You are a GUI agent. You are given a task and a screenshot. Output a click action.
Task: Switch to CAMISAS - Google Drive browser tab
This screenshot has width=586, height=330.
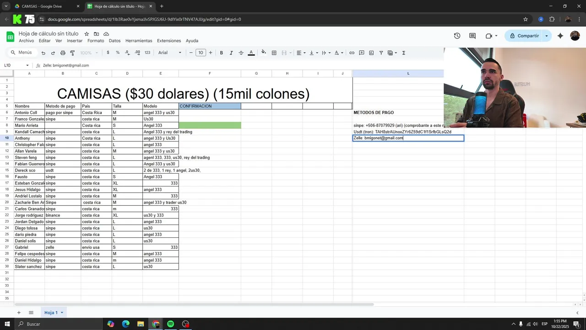click(46, 6)
